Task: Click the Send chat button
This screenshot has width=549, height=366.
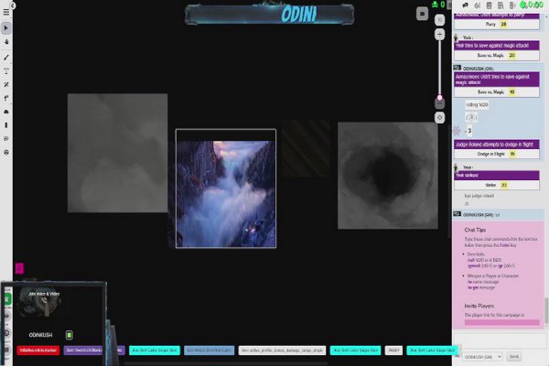Action: (x=514, y=357)
